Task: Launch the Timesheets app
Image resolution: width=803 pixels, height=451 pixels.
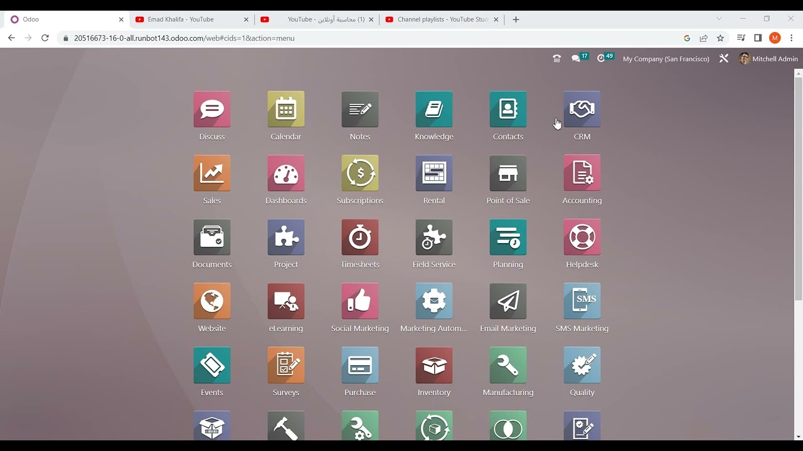Action: 360,237
